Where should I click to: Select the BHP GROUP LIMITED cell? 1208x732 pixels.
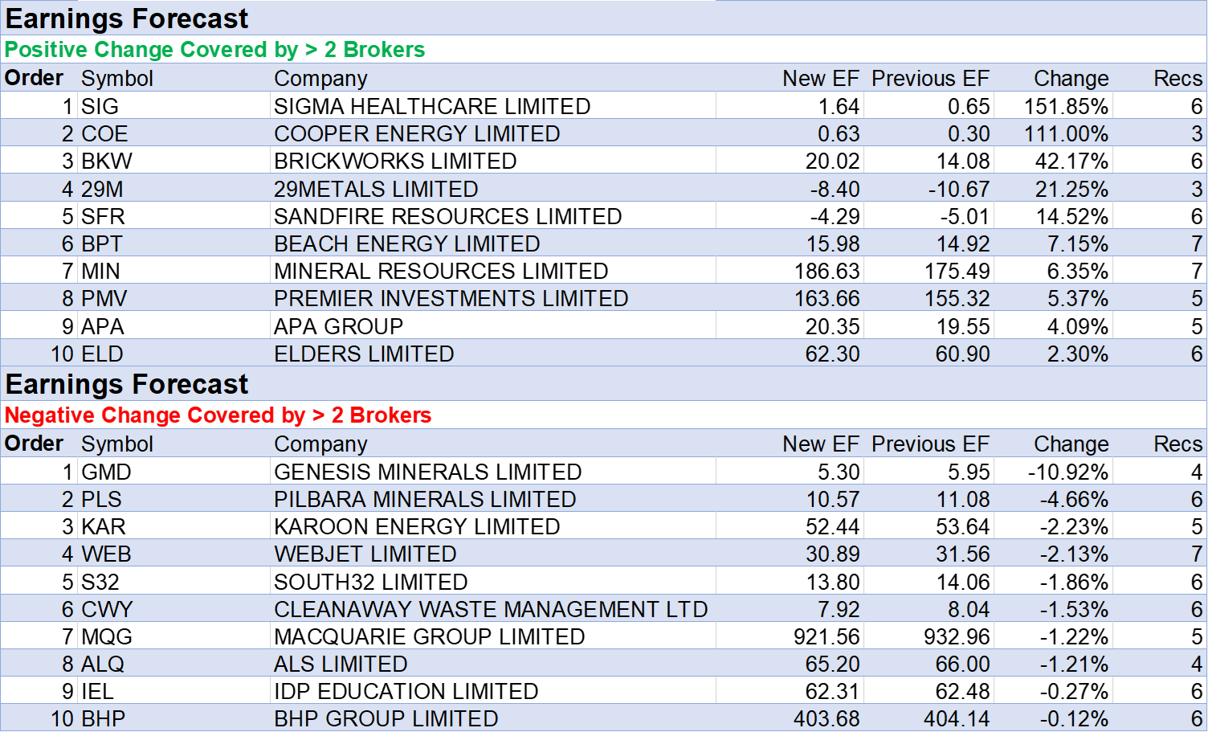386,718
